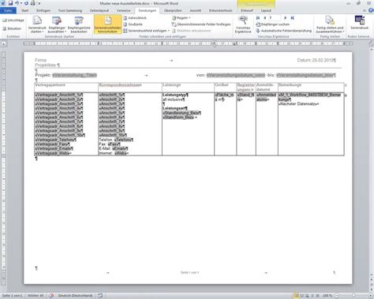Click Empfänger suchen button
Viewport: 374px width, 299px height.
click(272, 24)
